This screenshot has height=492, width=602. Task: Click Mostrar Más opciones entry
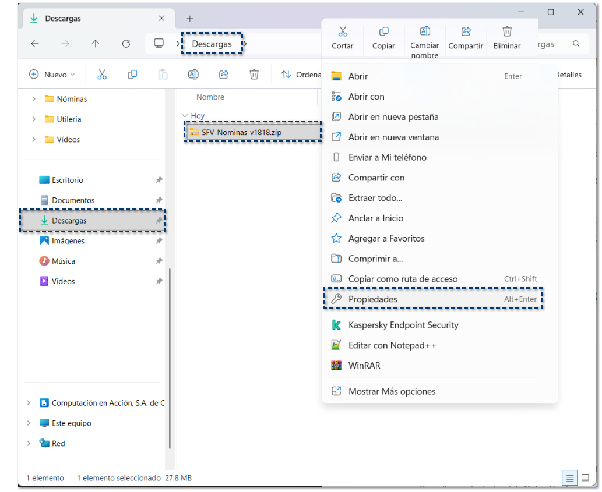tap(392, 391)
